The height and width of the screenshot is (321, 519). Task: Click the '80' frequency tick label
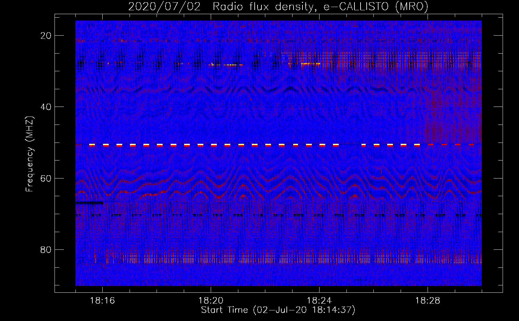46,250
